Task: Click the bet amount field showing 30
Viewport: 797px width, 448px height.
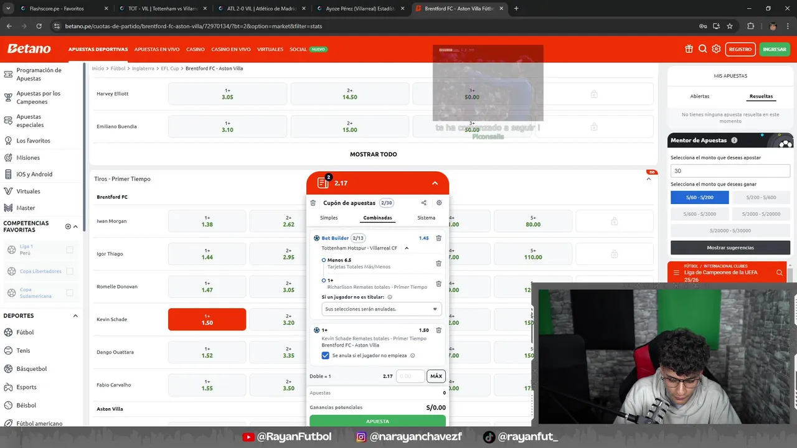Action: (x=730, y=170)
